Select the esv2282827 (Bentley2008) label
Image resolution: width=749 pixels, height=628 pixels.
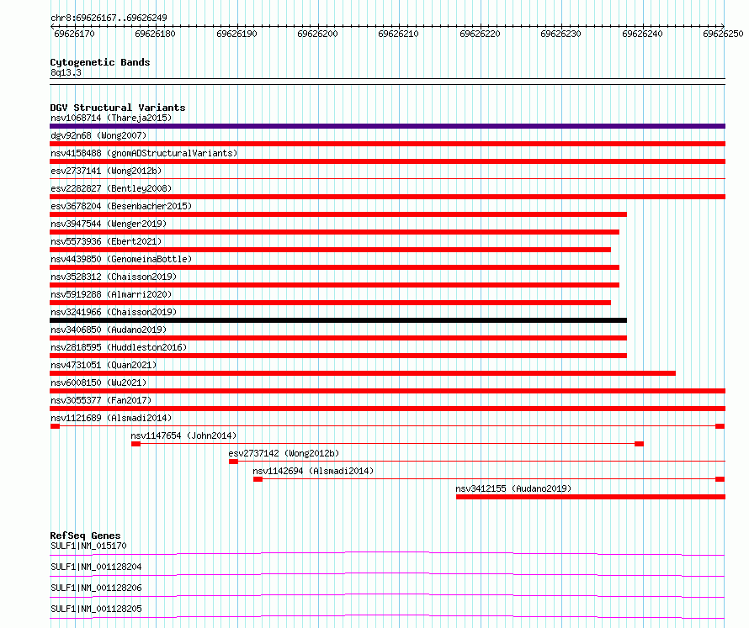coord(111,188)
